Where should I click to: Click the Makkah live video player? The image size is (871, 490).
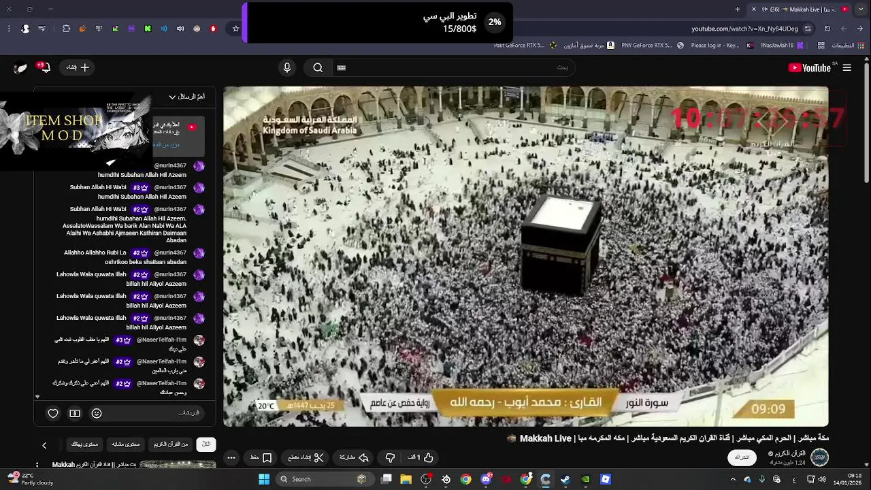[526, 257]
